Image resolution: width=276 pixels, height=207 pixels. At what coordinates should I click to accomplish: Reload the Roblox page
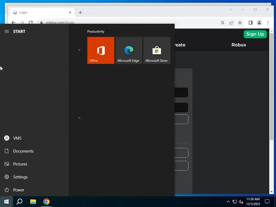pyautogui.click(x=31, y=23)
